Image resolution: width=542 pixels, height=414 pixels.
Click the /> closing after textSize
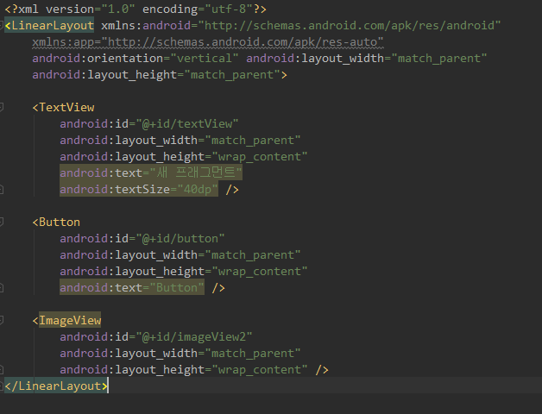click(232, 190)
